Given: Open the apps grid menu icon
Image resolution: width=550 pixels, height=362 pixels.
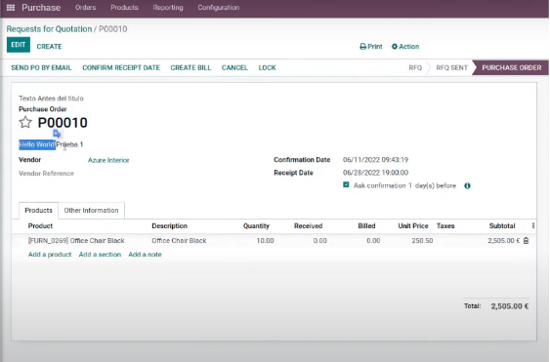Looking at the screenshot, I should (x=11, y=8).
